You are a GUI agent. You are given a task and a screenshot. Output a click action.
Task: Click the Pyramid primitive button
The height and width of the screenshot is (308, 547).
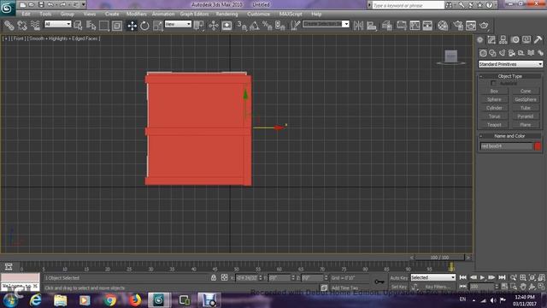tap(526, 116)
